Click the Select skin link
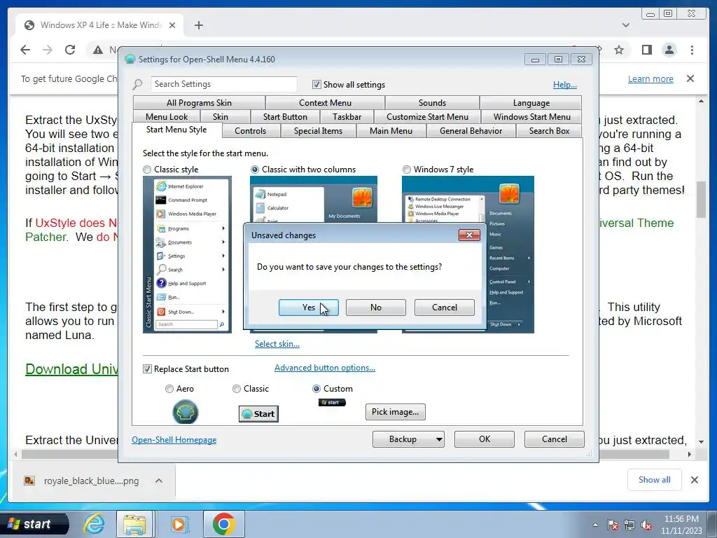The height and width of the screenshot is (538, 717). coord(277,344)
